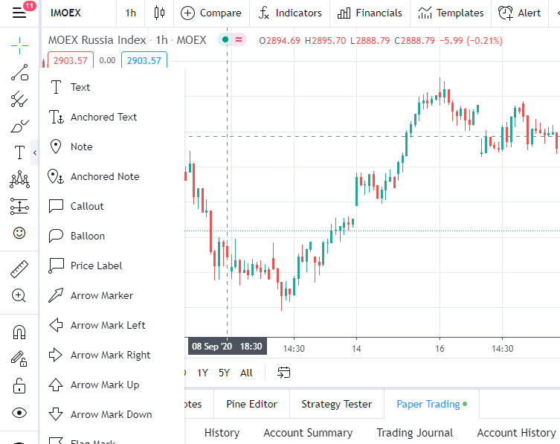
Task: Choose Anchored Text from the tools list
Action: (103, 117)
